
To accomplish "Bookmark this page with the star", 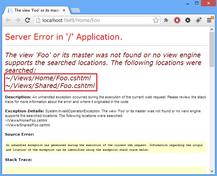I will click(x=156, y=20).
